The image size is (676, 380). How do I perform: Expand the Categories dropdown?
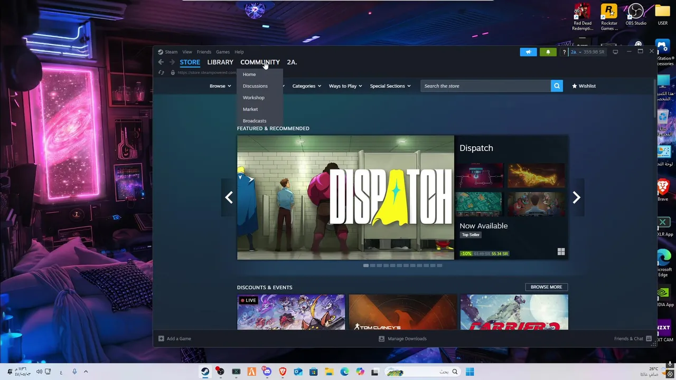pos(307,86)
